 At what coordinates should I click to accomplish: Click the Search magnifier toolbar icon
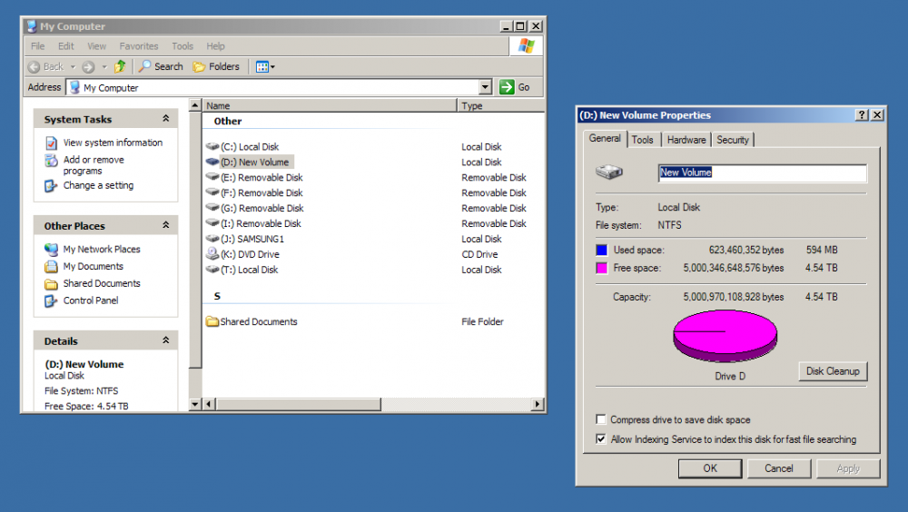145,66
